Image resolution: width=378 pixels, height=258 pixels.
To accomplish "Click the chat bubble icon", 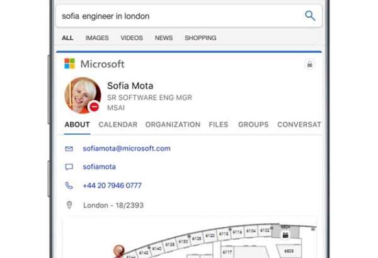I will pos(69,167).
